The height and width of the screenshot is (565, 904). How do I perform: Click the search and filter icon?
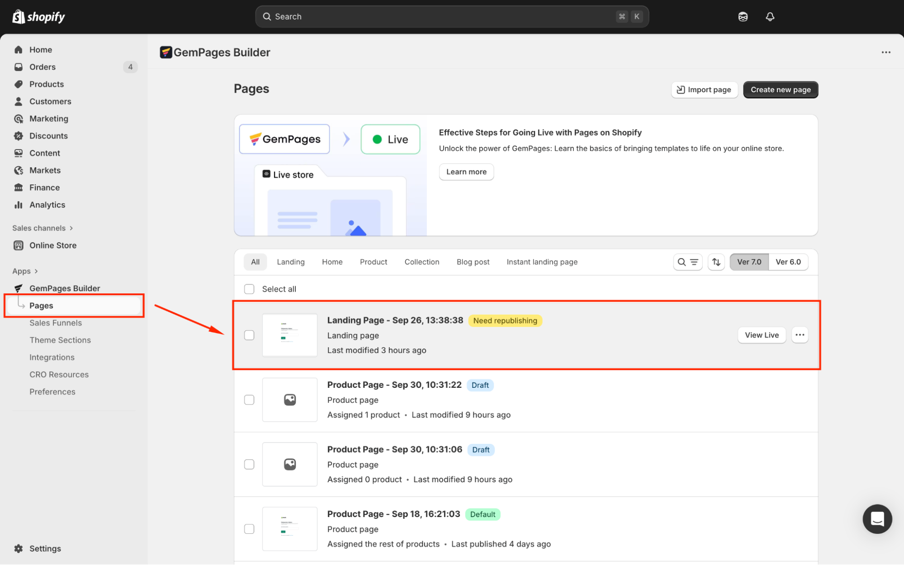point(687,262)
